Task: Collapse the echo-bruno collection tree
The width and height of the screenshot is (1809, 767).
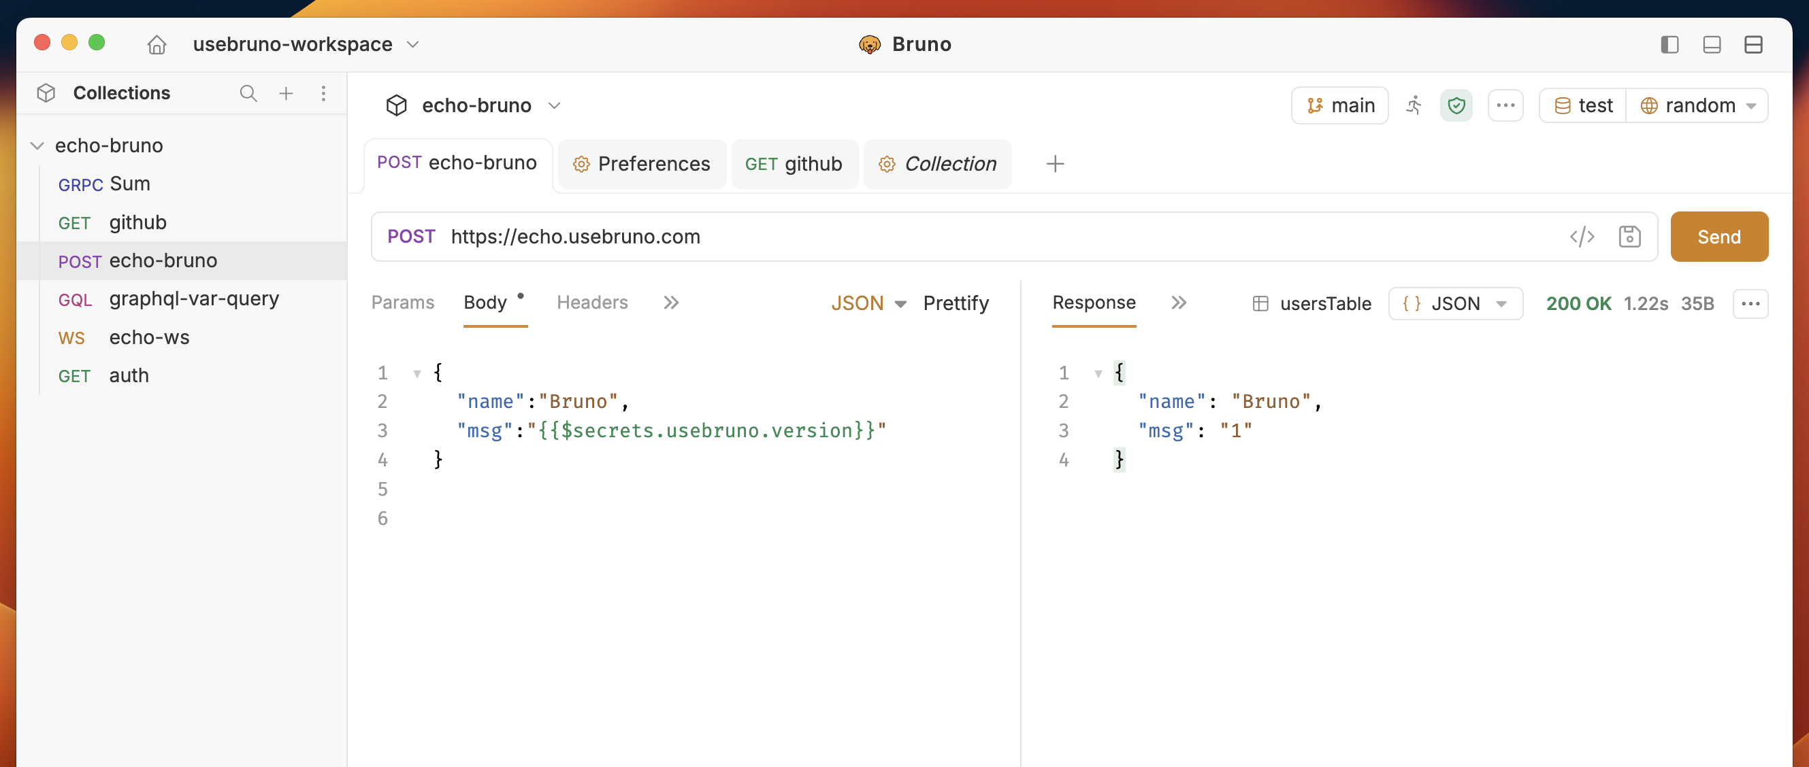Action: coord(37,146)
